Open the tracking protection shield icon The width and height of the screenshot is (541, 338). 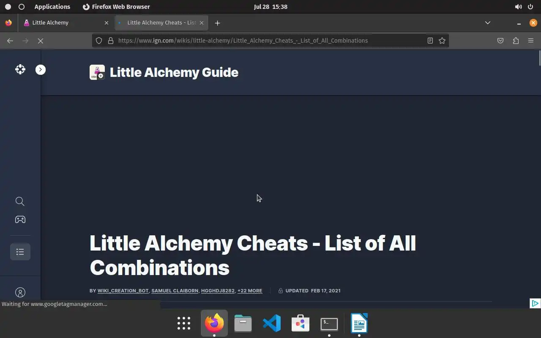[99, 41]
